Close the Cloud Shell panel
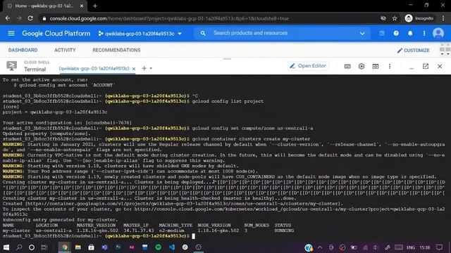The height and width of the screenshot is (253, 451). 440,66
